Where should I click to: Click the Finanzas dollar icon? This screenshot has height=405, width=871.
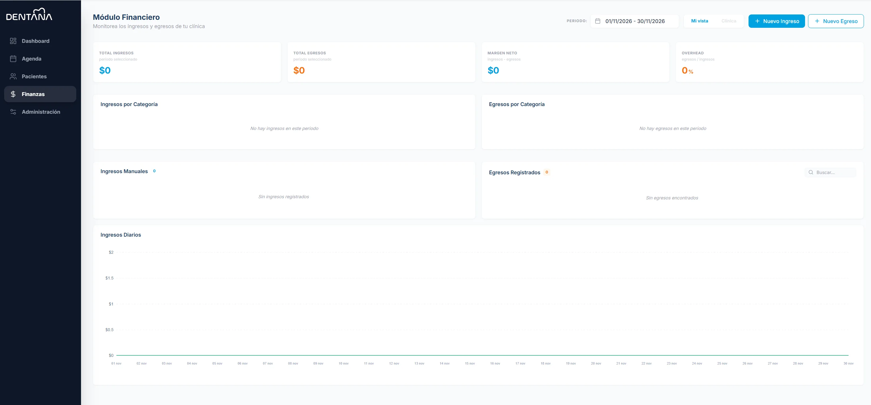tap(13, 94)
